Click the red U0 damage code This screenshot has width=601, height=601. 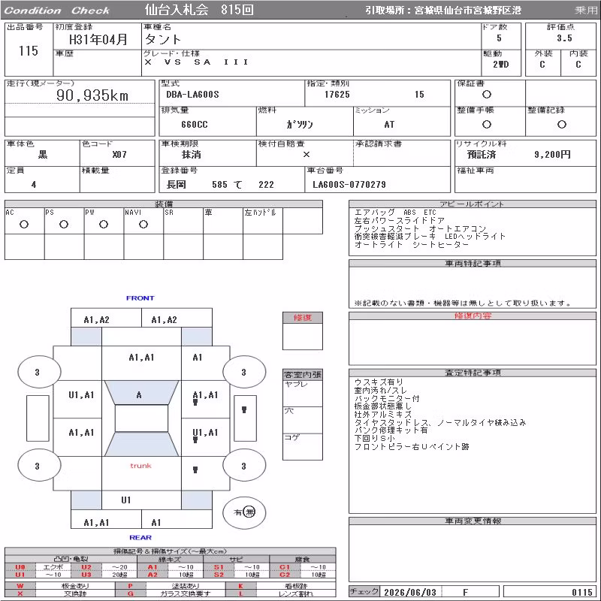coord(20,567)
